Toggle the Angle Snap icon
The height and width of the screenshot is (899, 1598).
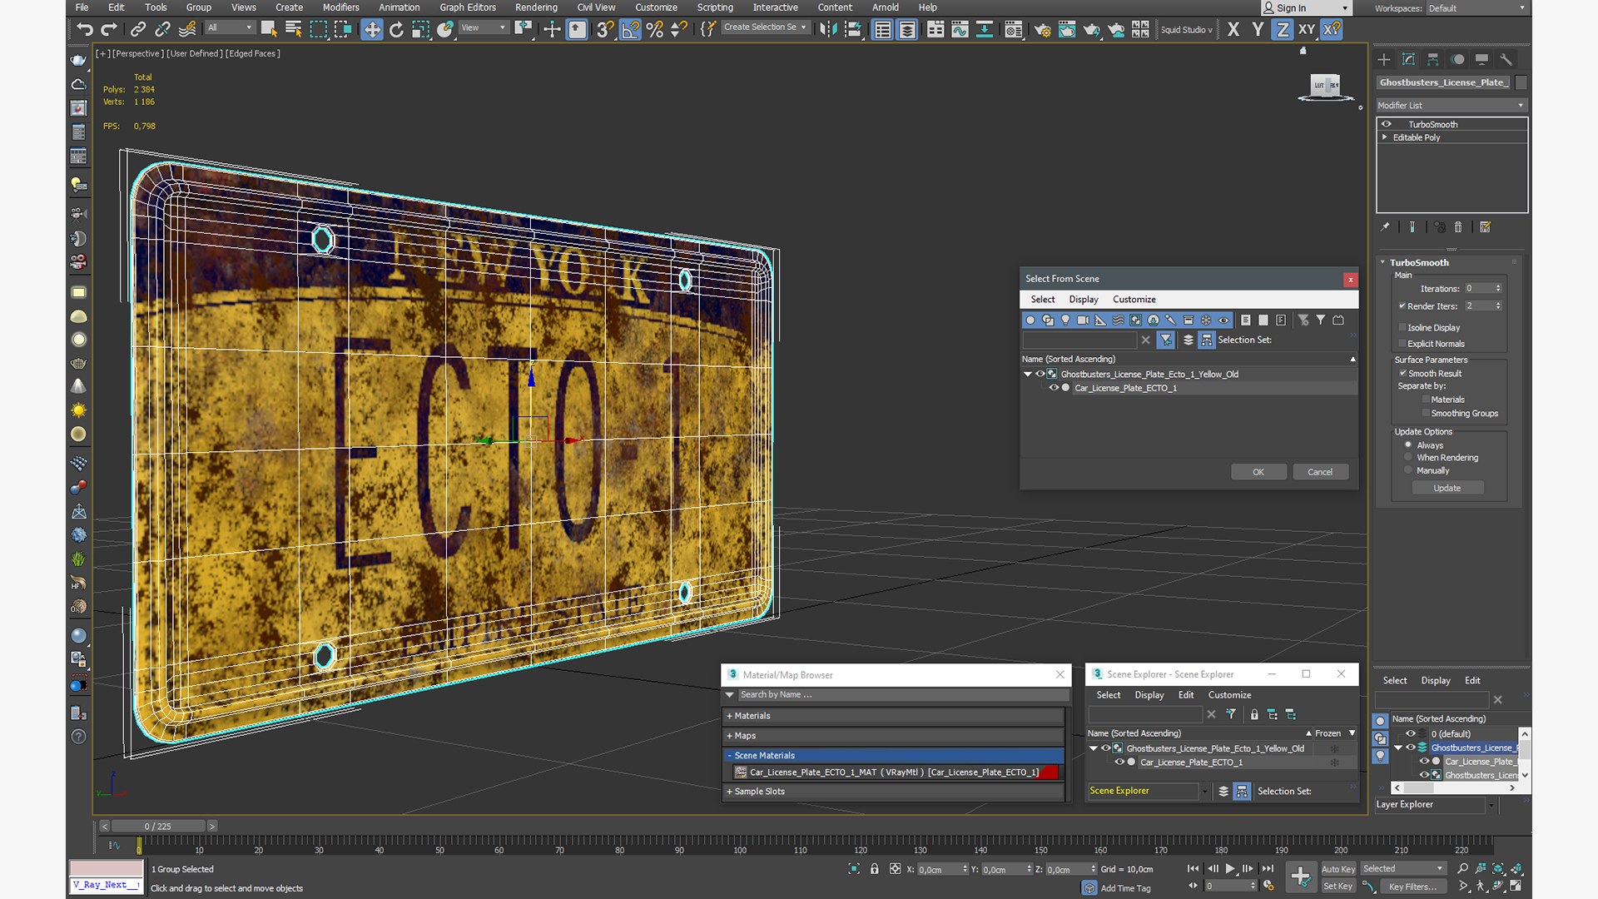pyautogui.click(x=630, y=30)
